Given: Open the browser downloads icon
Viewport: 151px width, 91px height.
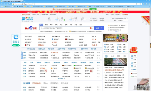Looking at the screenshot, I should [146, 4].
